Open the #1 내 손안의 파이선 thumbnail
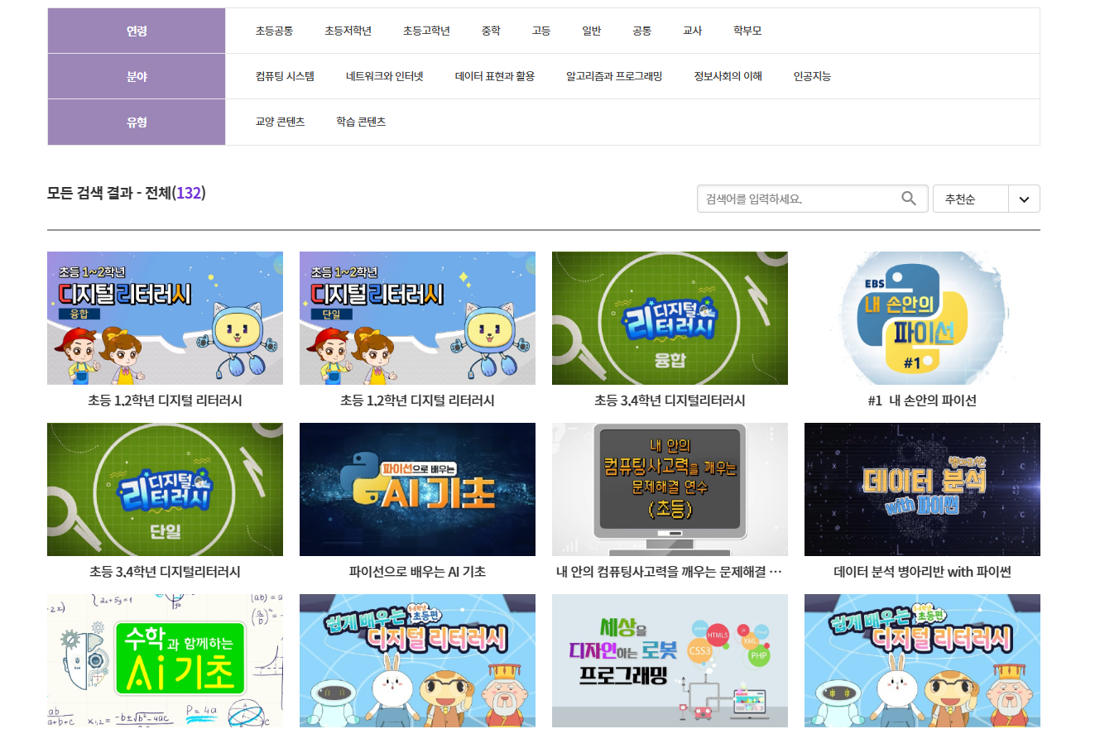1100x729 pixels. tap(922, 318)
